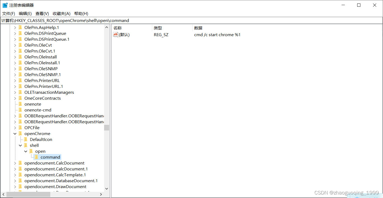Screen dimensions: 383x198
Task: Select the OlePrn.OleInstall.1 tree key
Action: [x=42, y=63]
